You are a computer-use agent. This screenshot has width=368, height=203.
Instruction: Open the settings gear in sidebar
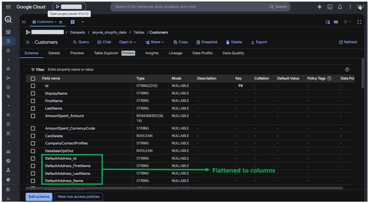tap(8, 180)
